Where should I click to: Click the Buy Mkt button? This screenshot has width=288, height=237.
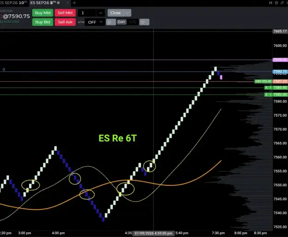[x=43, y=13]
